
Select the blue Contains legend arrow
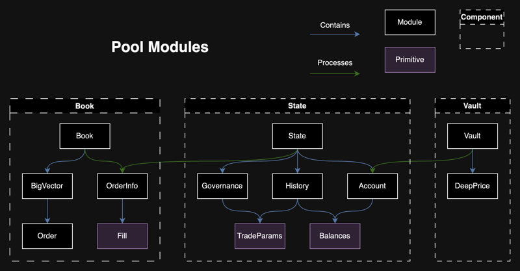tap(335, 34)
